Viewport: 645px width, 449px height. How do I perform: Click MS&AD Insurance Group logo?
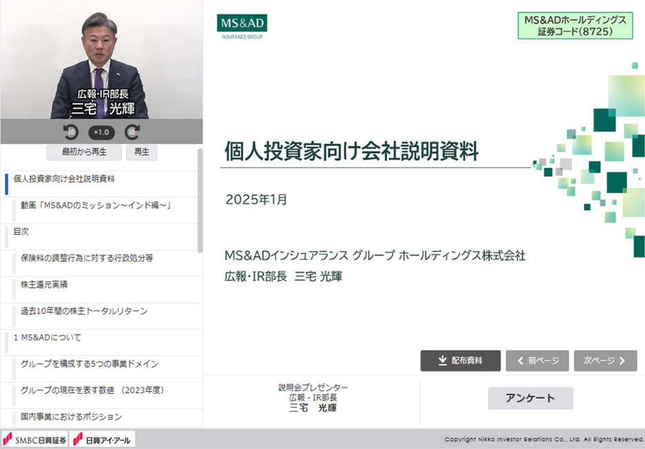click(242, 27)
